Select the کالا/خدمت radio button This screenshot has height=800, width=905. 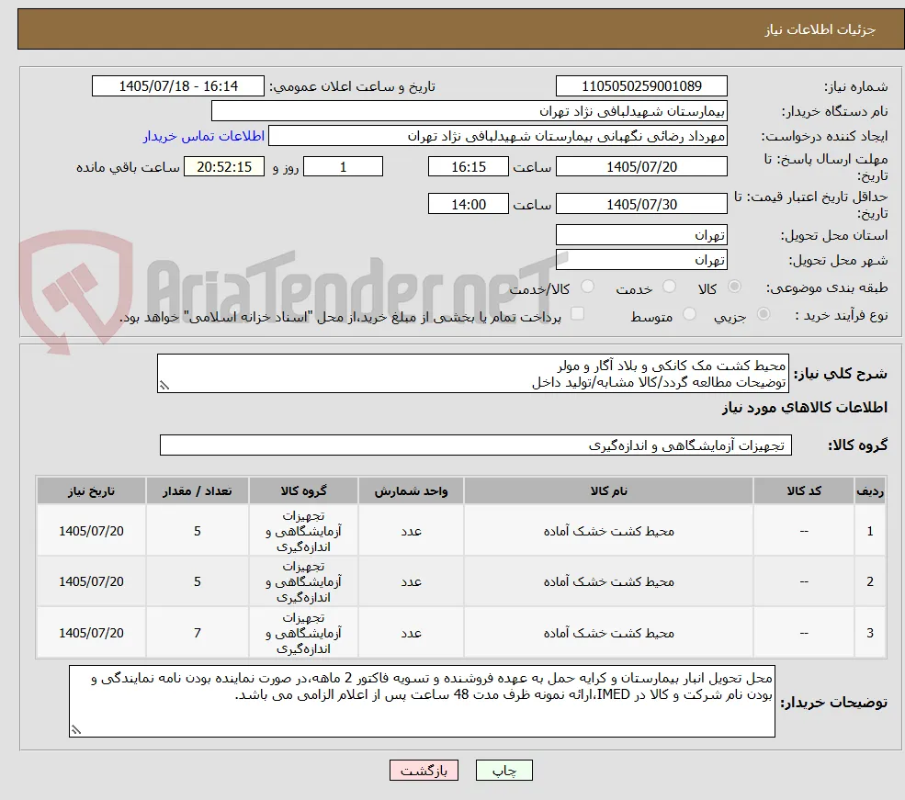(587, 287)
